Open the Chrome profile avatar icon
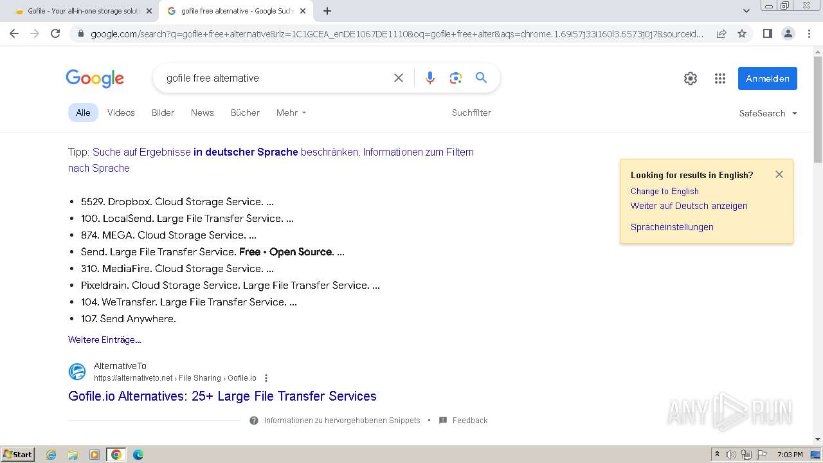 (x=788, y=33)
